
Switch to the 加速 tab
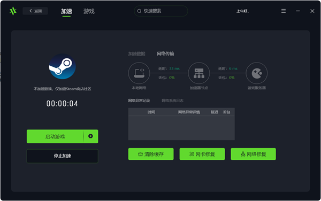tap(66, 11)
